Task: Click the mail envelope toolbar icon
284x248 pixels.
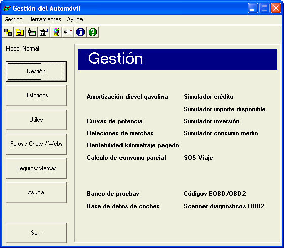Action: tap(68, 32)
